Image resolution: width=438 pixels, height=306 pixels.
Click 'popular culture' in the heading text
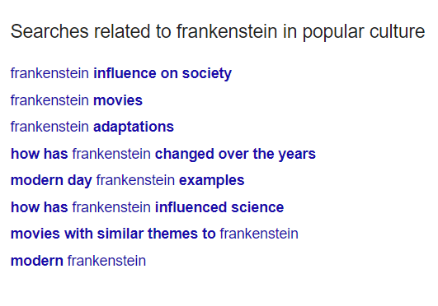[364, 32]
